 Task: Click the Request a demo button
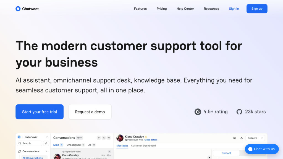pos(90,112)
